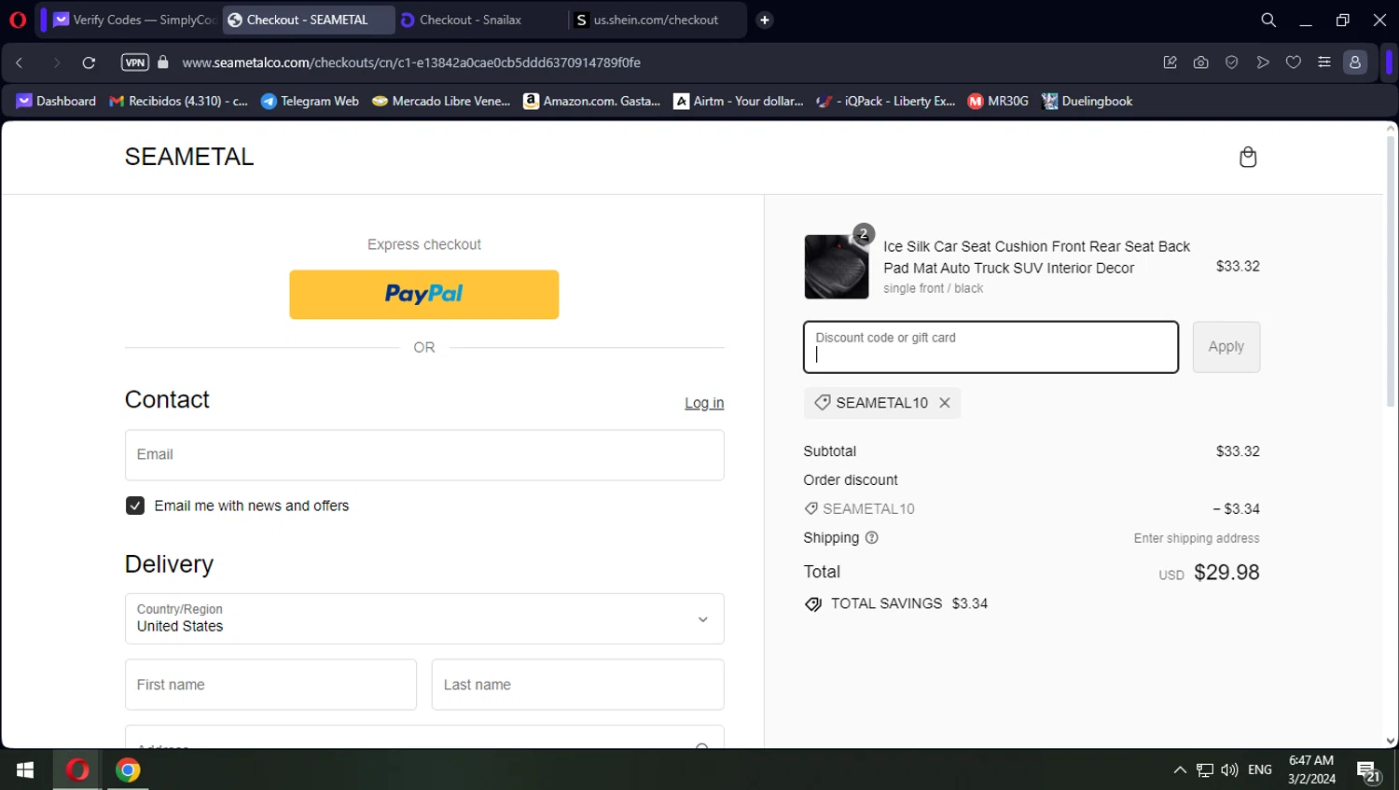Open the ad blocker shield icon
1399x790 pixels.
point(1231,62)
